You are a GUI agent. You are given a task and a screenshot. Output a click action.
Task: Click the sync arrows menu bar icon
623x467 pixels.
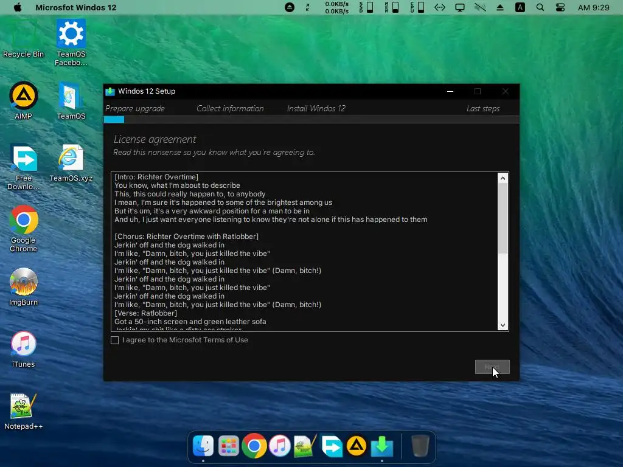(x=307, y=7)
